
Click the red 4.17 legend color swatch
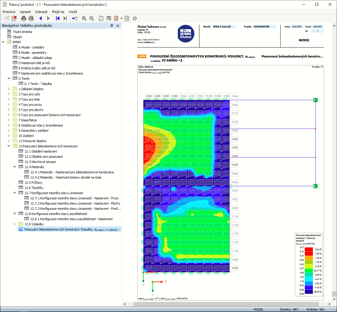[309, 249]
